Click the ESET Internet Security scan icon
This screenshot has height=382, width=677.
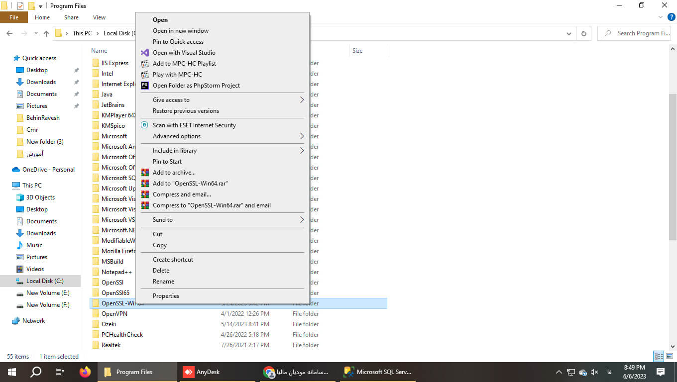(x=144, y=125)
